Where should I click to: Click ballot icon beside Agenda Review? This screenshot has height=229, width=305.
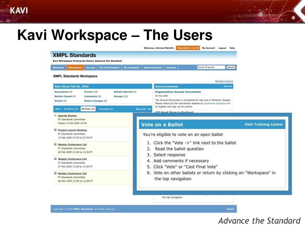(x=55, y=115)
